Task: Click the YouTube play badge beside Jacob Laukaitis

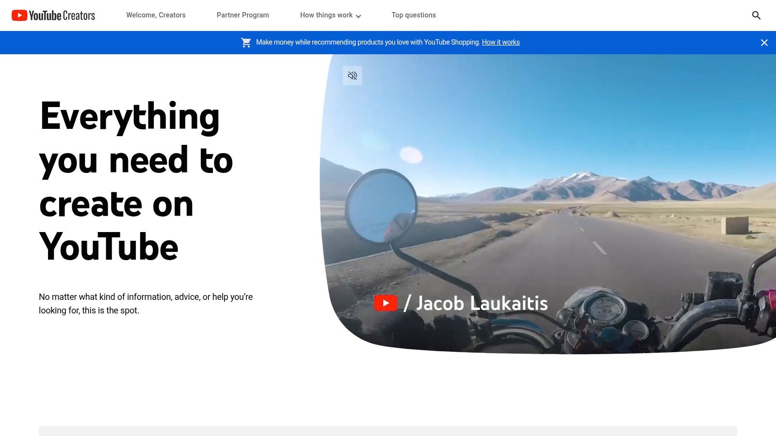Action: pos(386,303)
